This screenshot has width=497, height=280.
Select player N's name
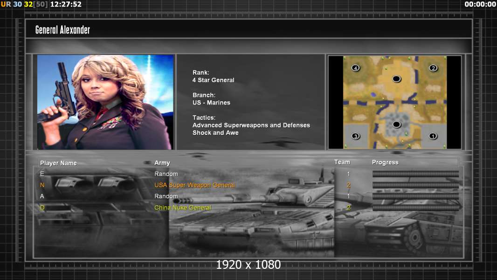(42, 185)
